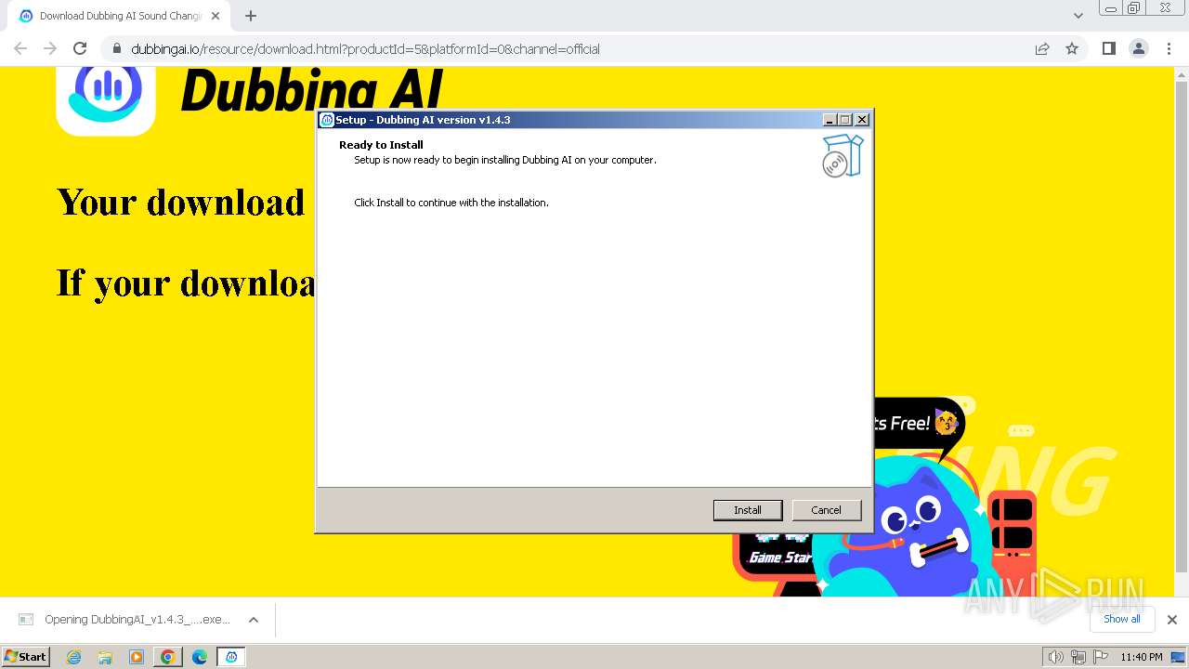The height and width of the screenshot is (669, 1189).
Task: Open Microsoft Edge from taskbar
Action: click(x=200, y=657)
